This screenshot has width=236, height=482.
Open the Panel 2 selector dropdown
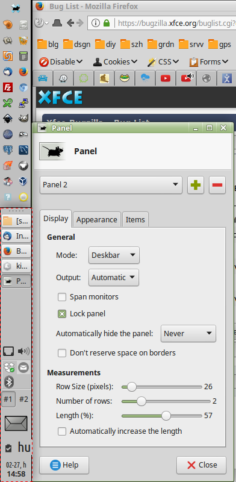click(111, 185)
